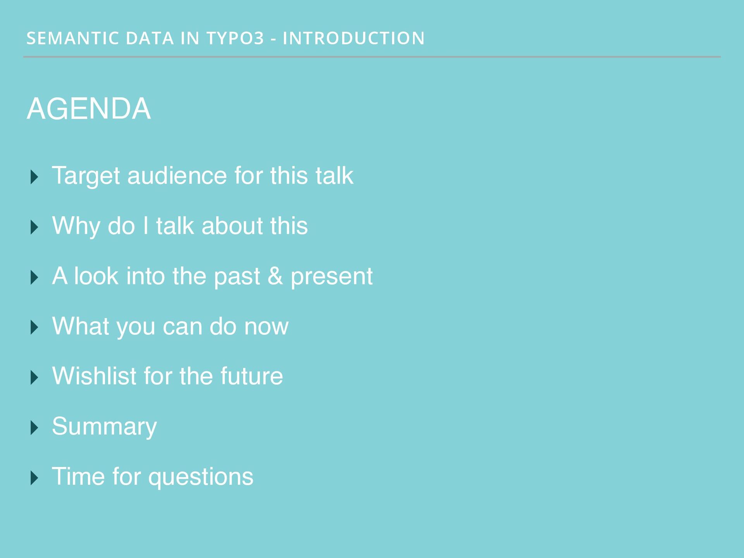Click the 'Wishlist for the future' item
The height and width of the screenshot is (558, 744).
tap(167, 376)
